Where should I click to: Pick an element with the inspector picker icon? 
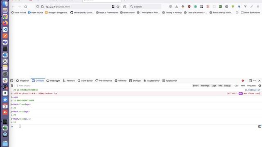point(12,81)
